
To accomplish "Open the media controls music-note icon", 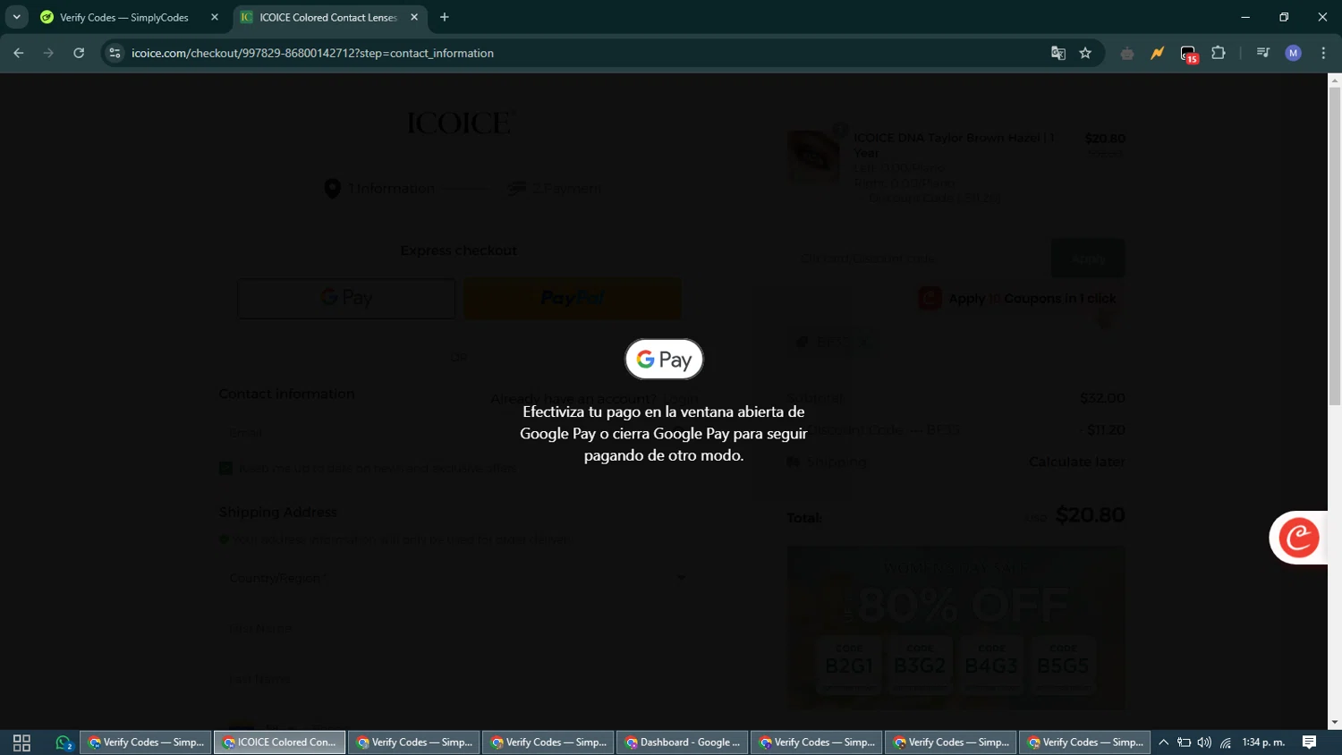I will click(x=1263, y=53).
